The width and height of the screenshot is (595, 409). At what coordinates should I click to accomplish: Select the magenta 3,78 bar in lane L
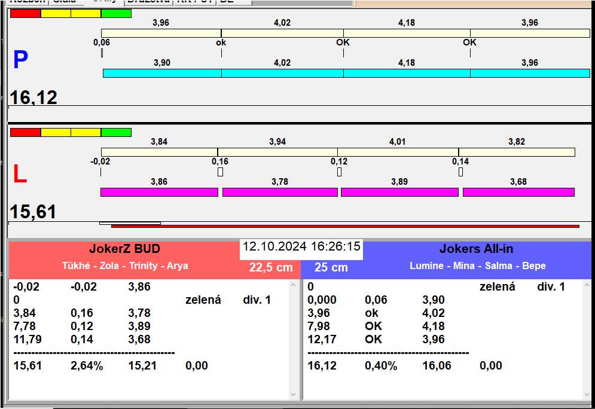pos(280,192)
